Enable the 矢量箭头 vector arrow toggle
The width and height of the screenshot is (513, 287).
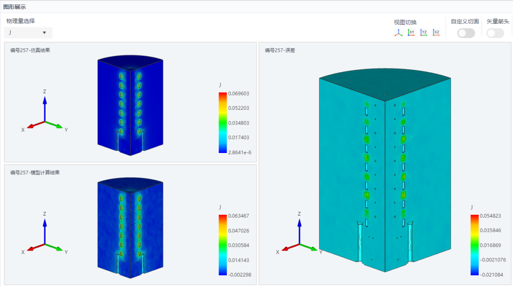495,33
